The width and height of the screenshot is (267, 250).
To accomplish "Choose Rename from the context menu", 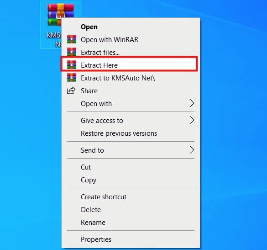I will click(x=131, y=222).
